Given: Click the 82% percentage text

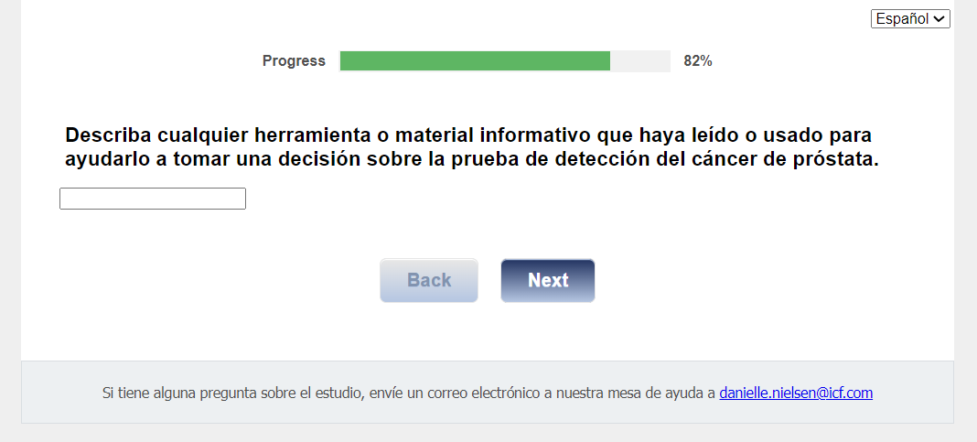Looking at the screenshot, I should click(x=697, y=61).
